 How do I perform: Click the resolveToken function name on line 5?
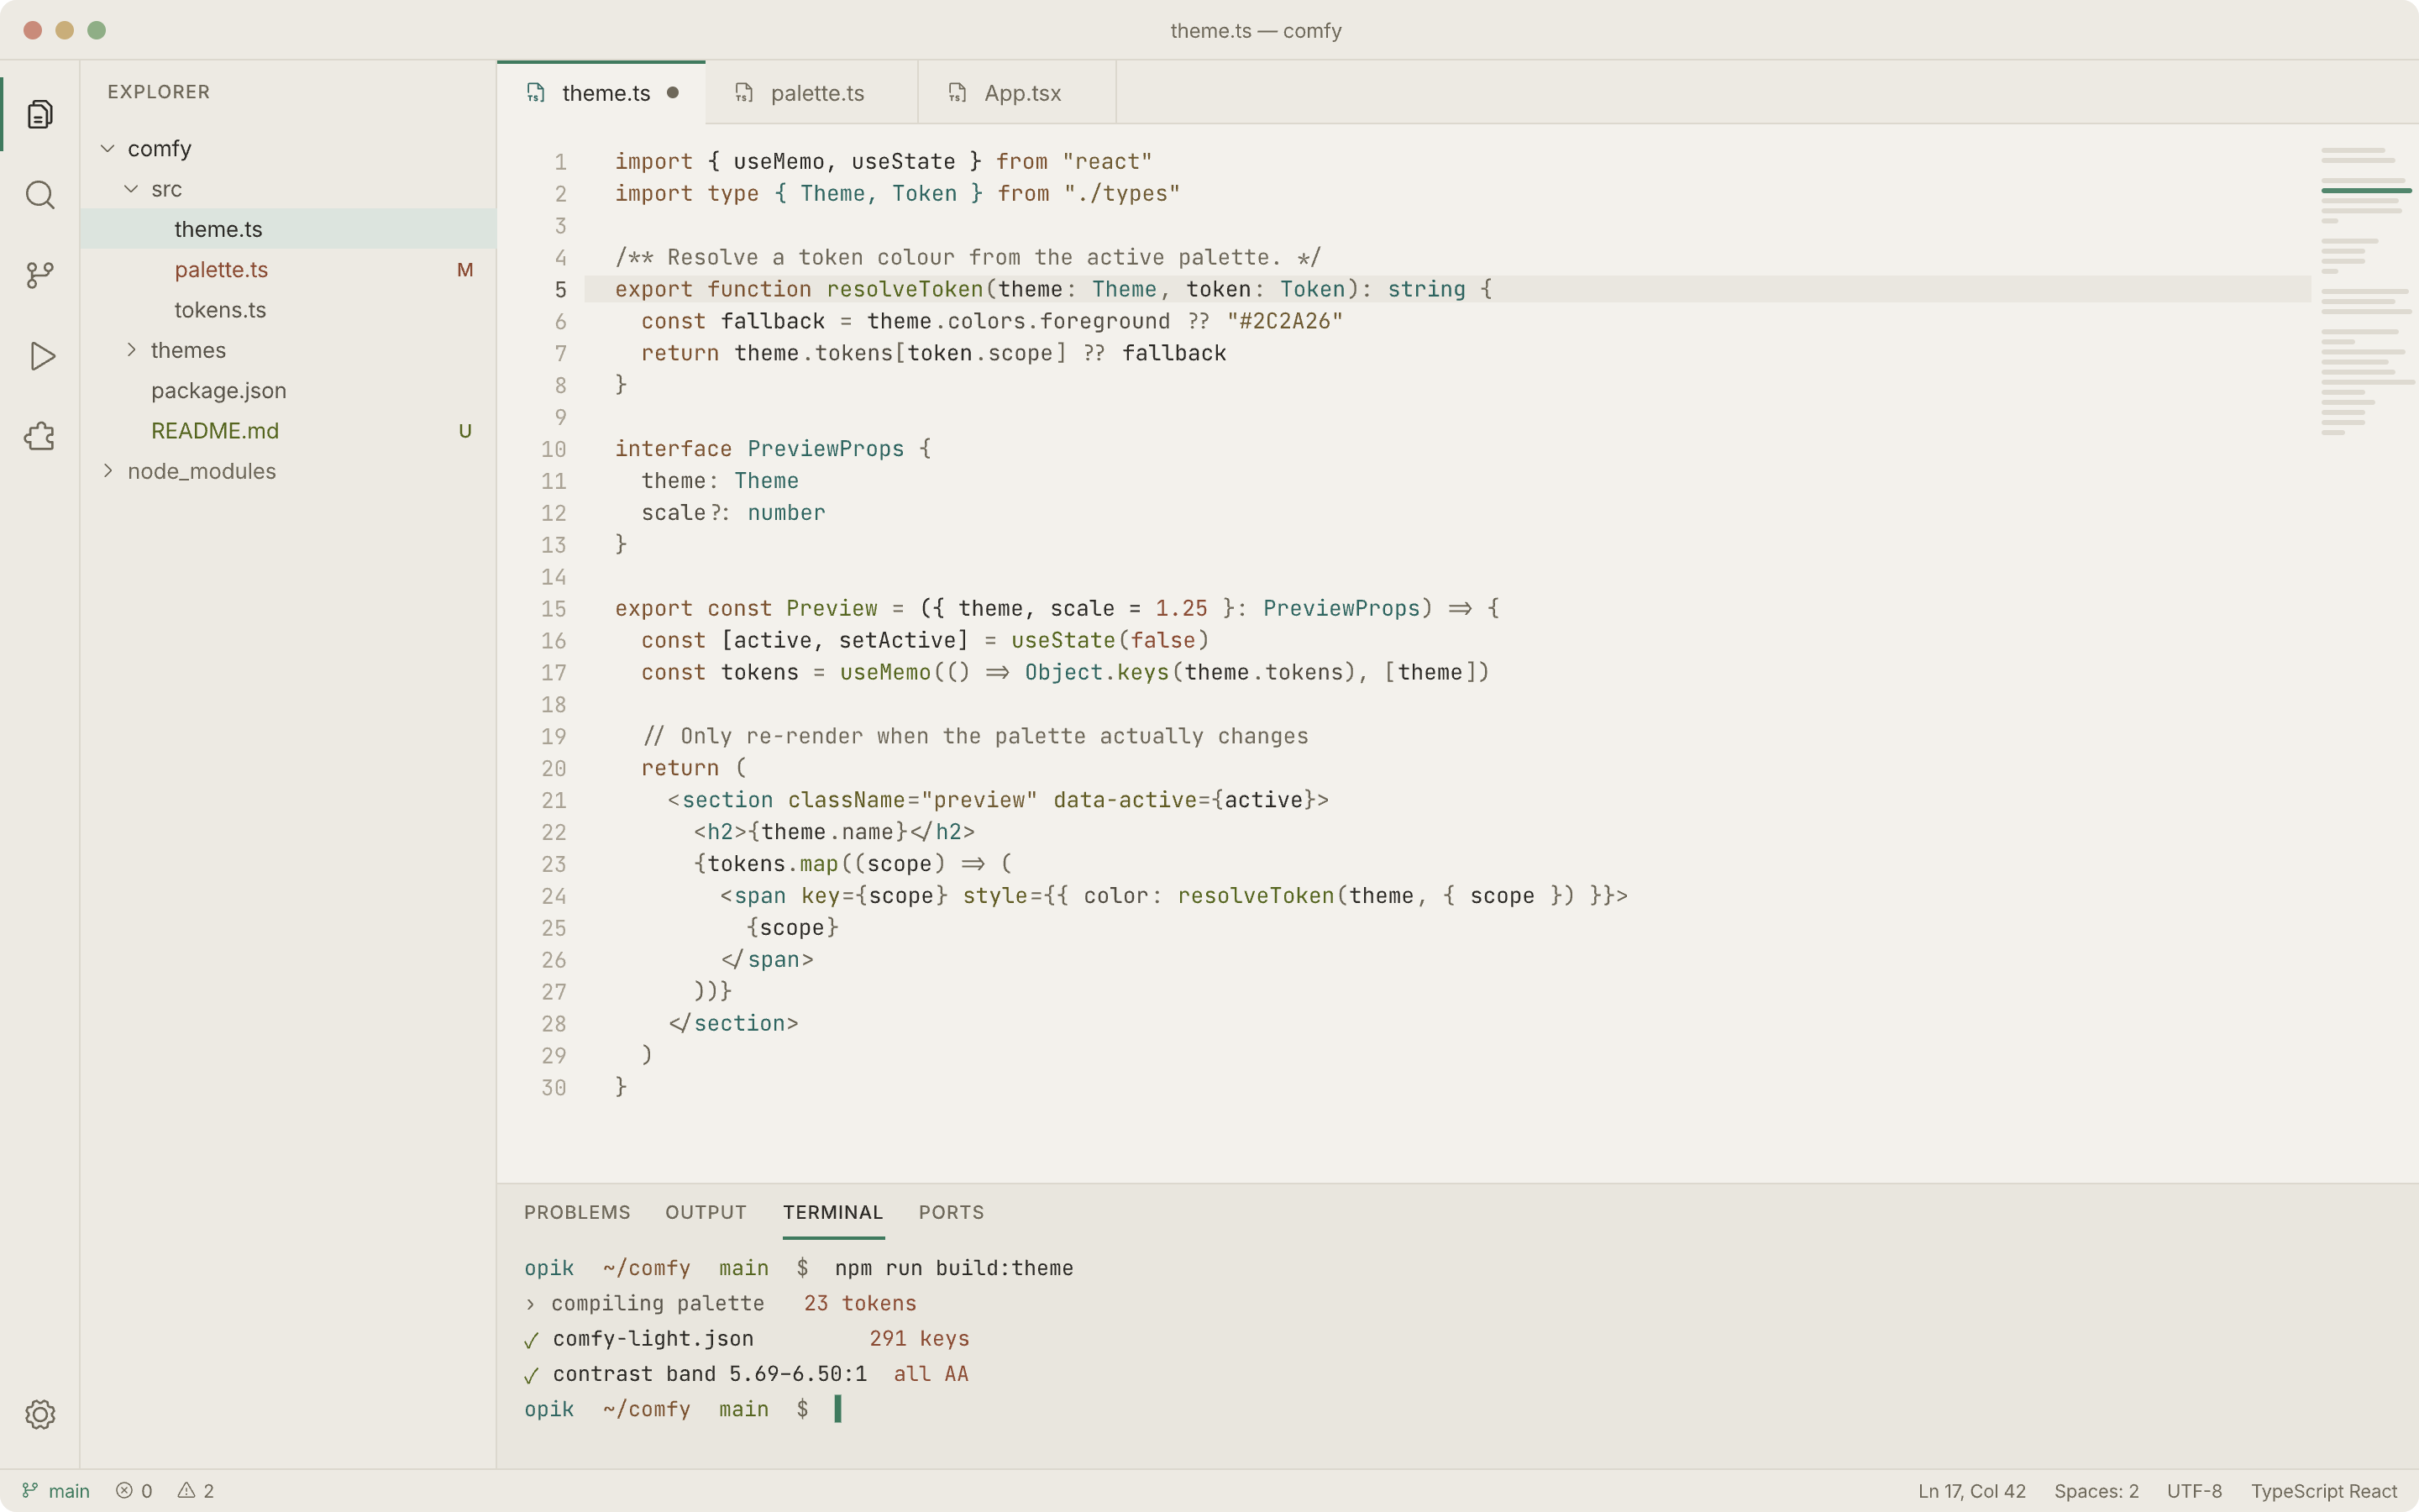[905, 289]
